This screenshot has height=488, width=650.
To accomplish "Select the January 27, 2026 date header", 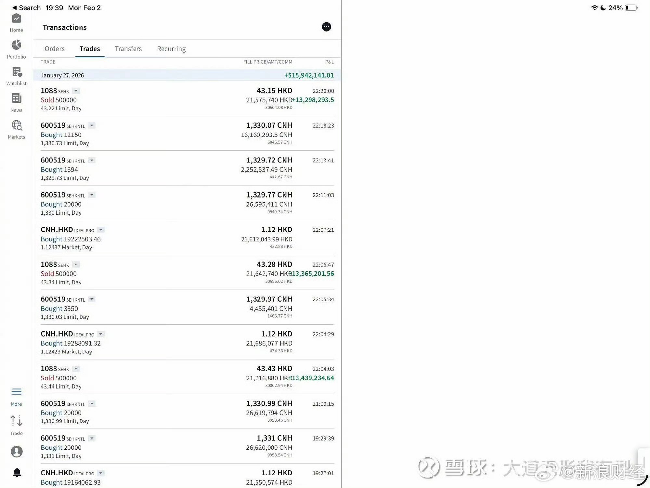I will 62,75.
